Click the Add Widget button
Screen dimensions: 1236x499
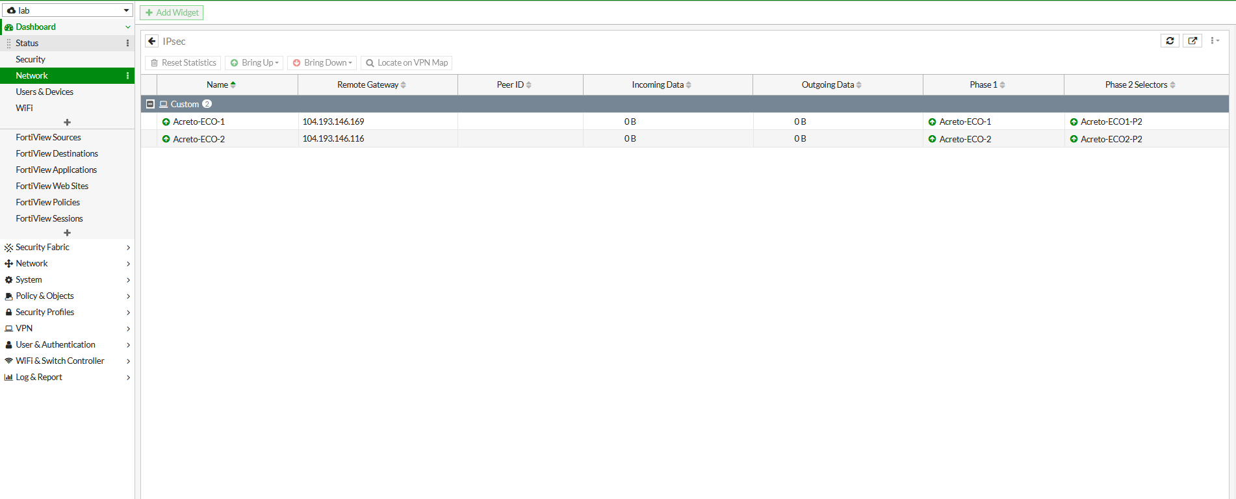172,12
